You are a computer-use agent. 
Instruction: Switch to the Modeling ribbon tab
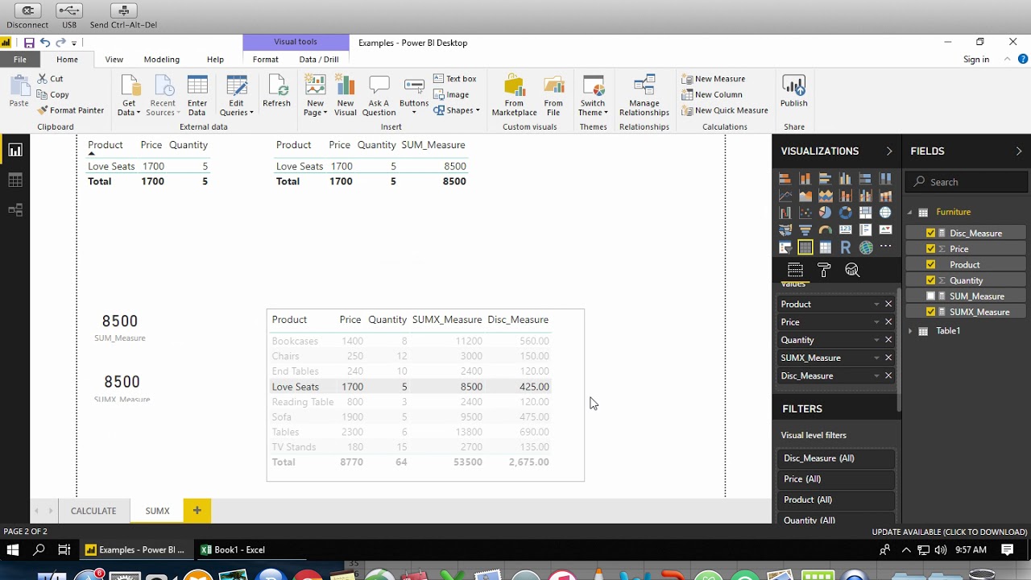(162, 60)
